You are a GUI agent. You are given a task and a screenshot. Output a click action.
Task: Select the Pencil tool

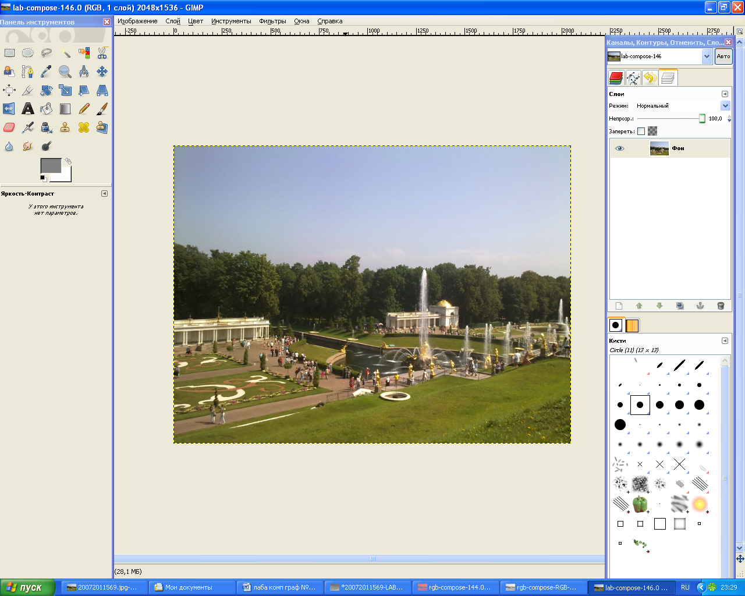click(x=84, y=109)
